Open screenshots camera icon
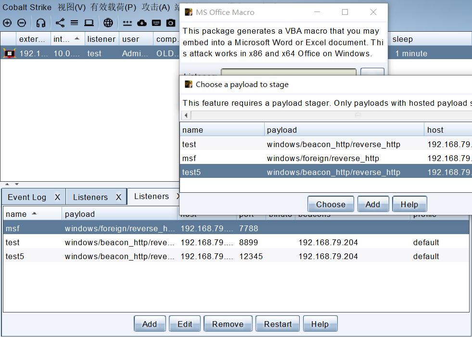Viewport: 472px width, 337px height. click(x=171, y=23)
